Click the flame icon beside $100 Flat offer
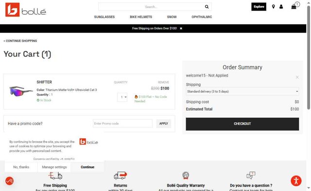Screen dimensions: 311x191 [x=136, y=97]
